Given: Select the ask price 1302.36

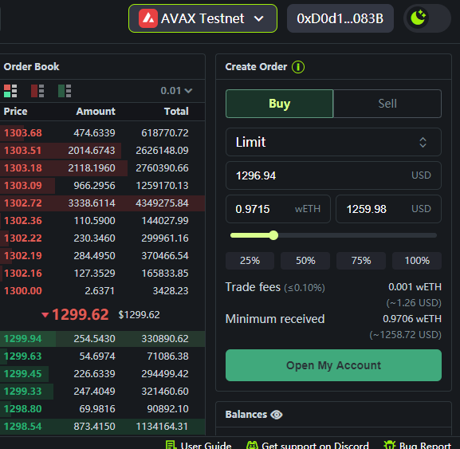Looking at the screenshot, I should point(23,221).
